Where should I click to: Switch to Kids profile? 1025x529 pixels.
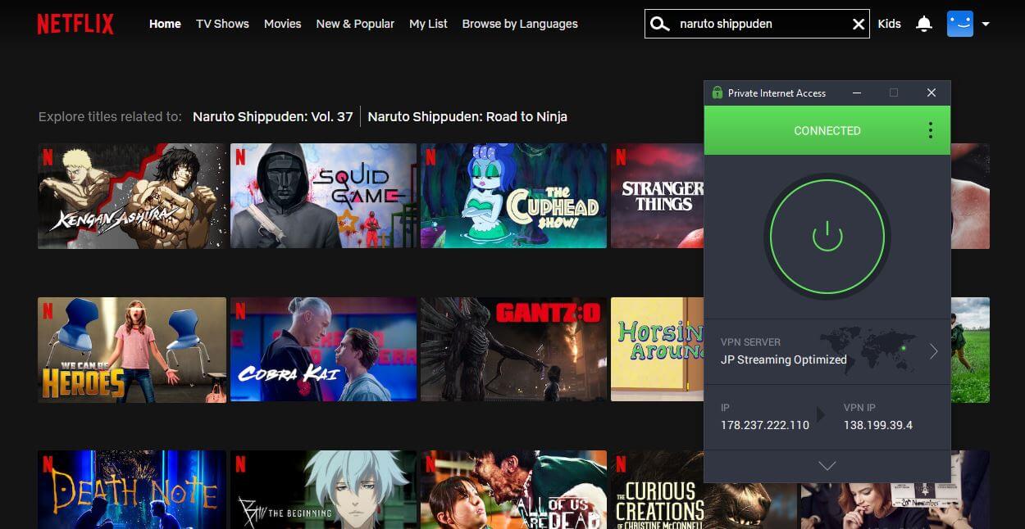pos(889,24)
